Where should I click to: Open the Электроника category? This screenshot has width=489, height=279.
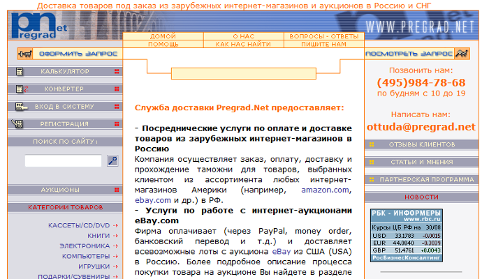pos(85,246)
